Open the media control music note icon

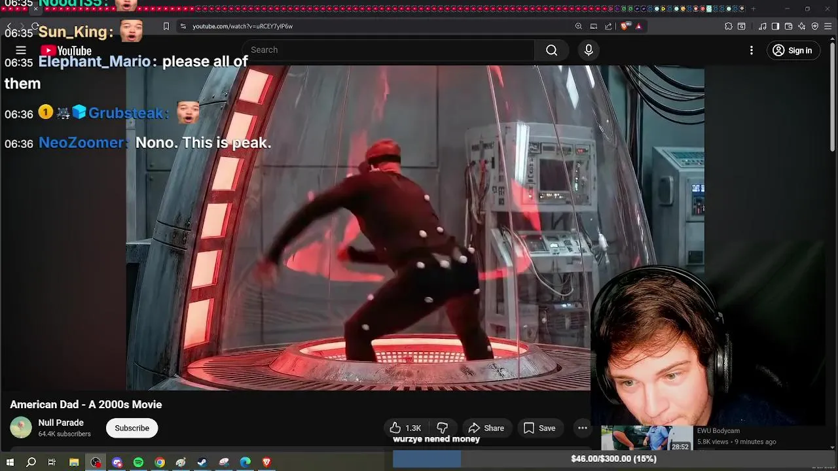click(763, 26)
